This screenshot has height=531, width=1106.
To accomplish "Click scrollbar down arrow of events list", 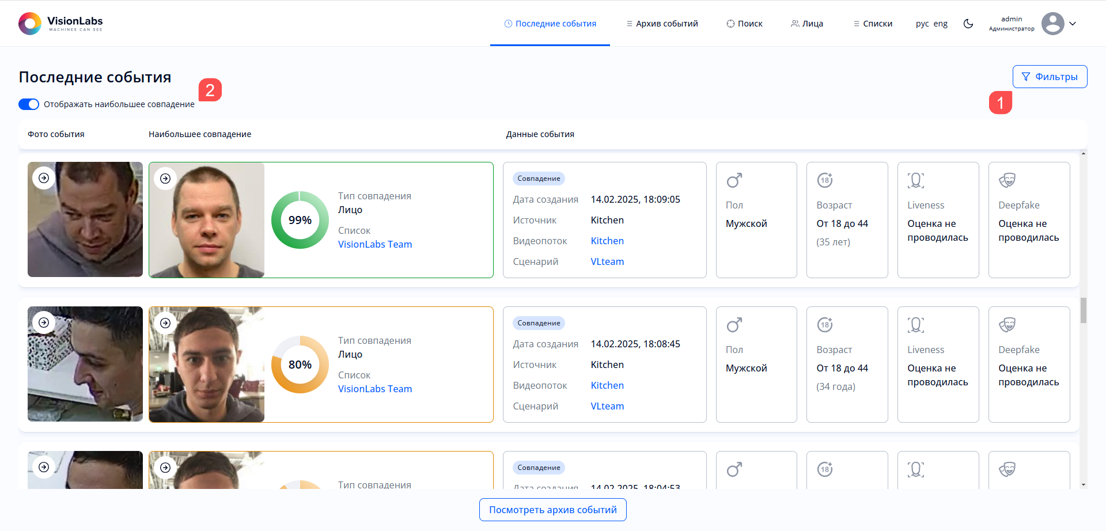I will tap(1084, 485).
